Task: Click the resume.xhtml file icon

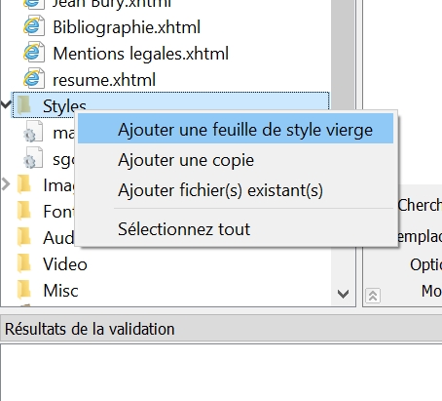Action: pos(34,79)
